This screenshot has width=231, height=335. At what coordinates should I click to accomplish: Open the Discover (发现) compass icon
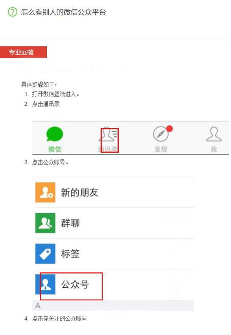[161, 134]
